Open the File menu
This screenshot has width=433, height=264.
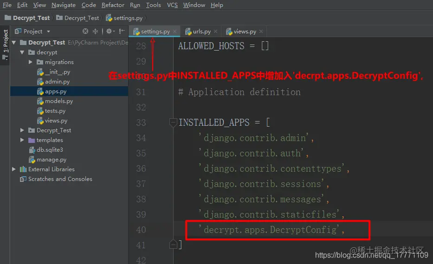[x=7, y=5]
